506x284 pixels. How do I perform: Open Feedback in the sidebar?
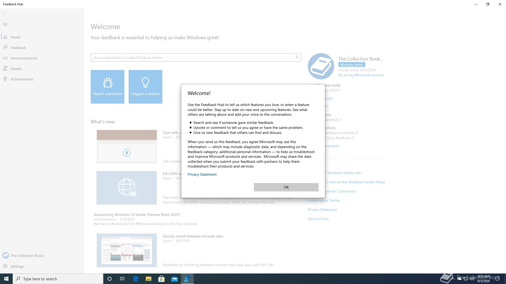click(42, 48)
